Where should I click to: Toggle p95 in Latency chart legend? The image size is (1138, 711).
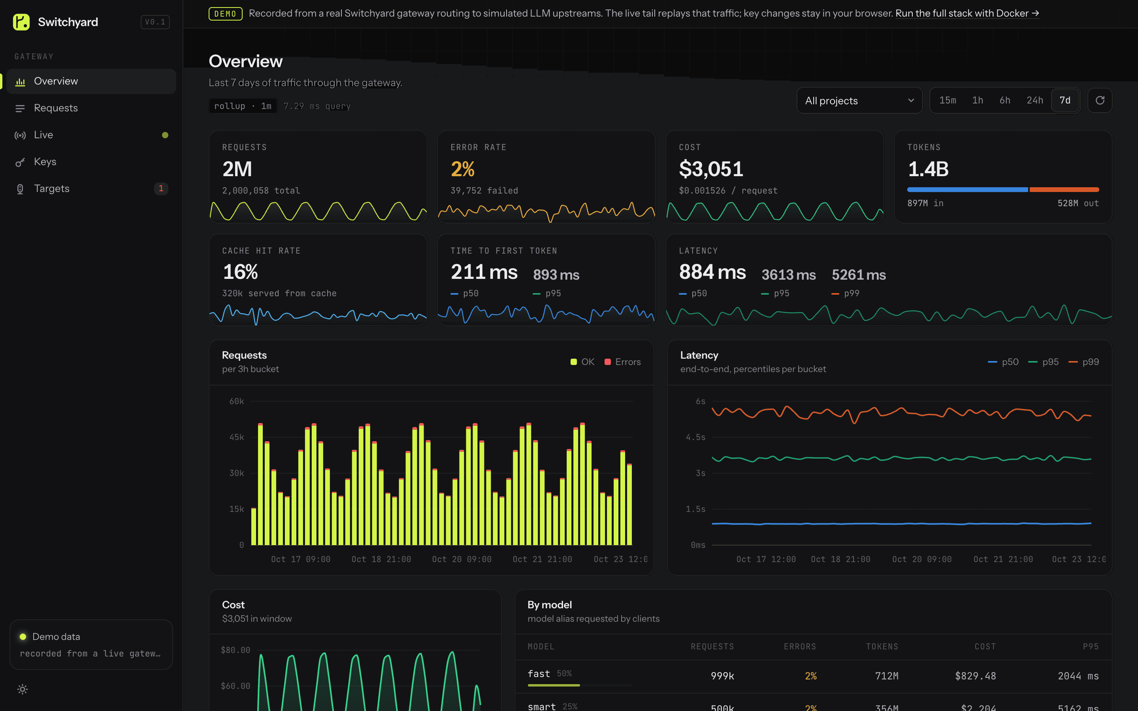1044,361
